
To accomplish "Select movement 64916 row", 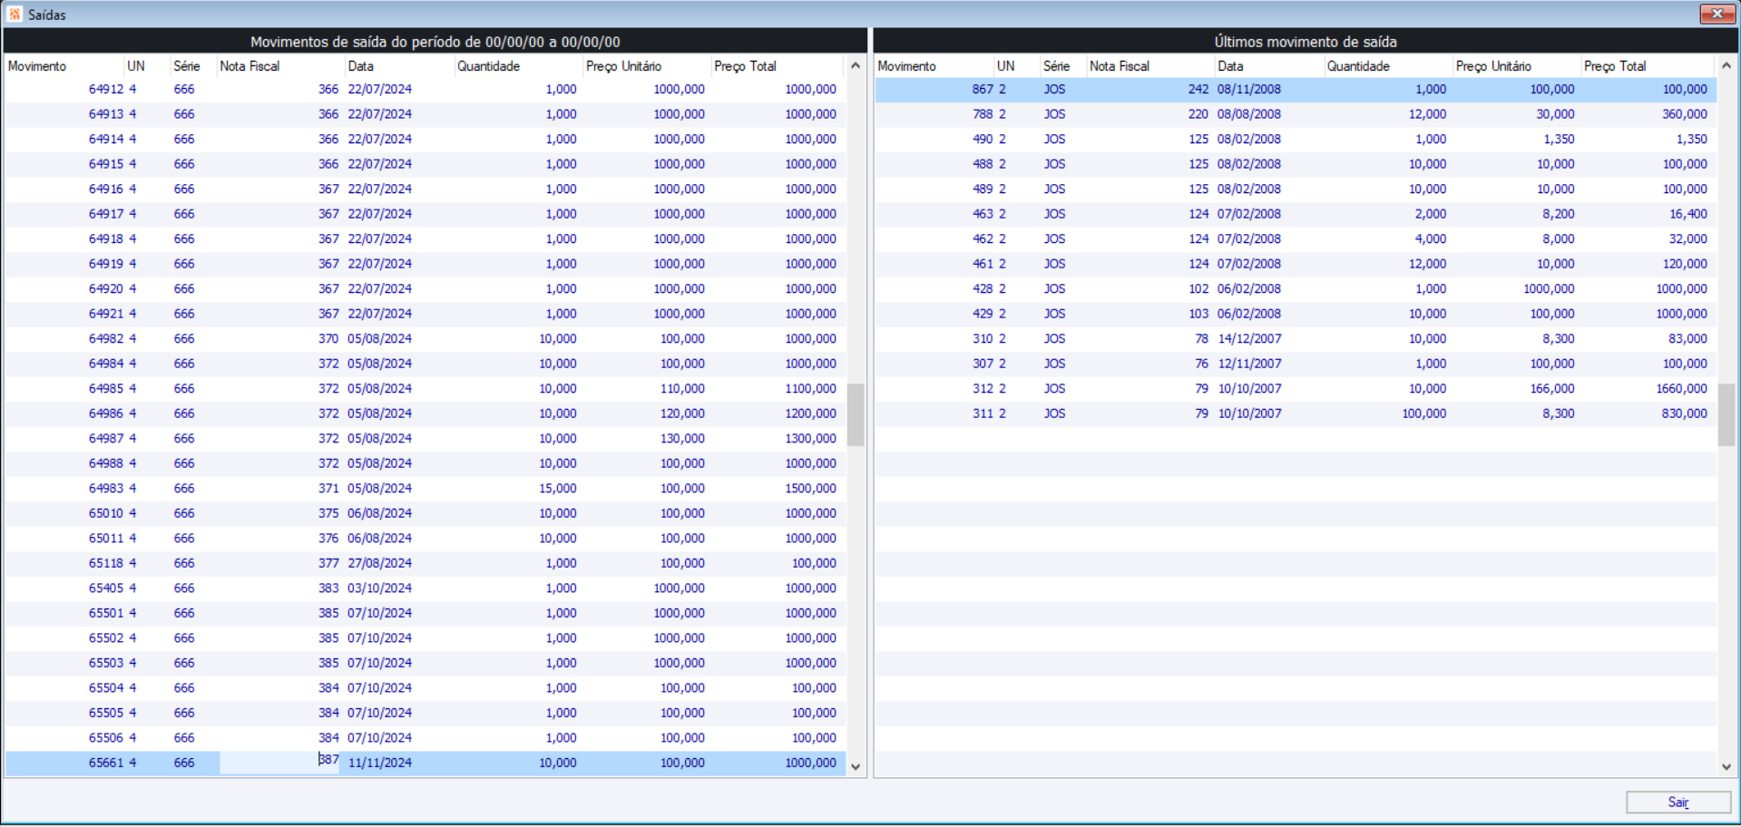I will (425, 190).
